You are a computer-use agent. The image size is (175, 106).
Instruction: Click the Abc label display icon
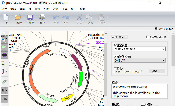tap(3, 90)
